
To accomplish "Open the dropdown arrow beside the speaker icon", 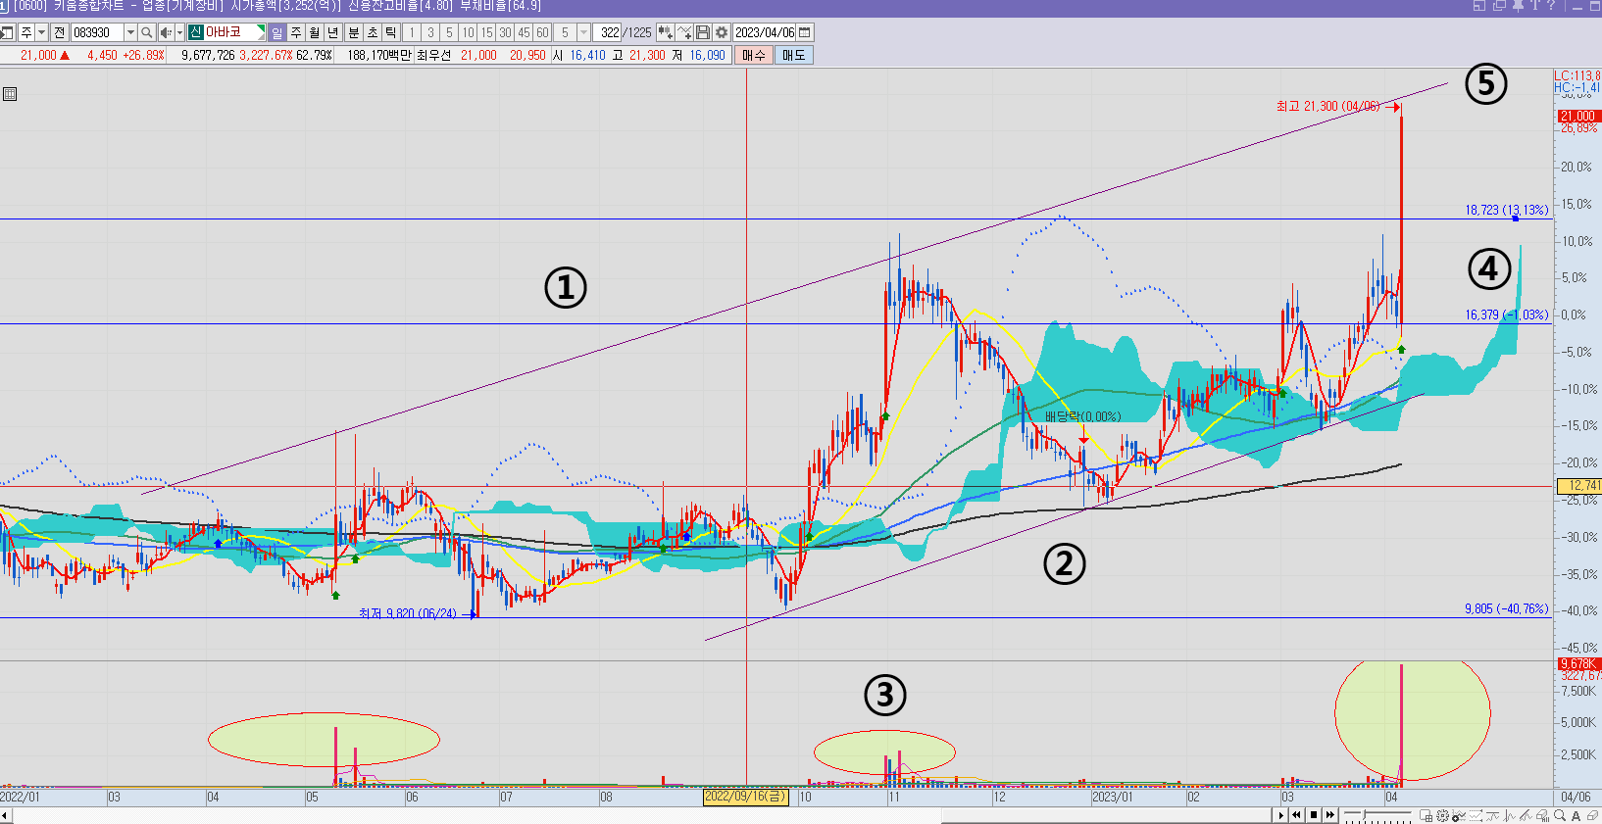I will (x=179, y=32).
